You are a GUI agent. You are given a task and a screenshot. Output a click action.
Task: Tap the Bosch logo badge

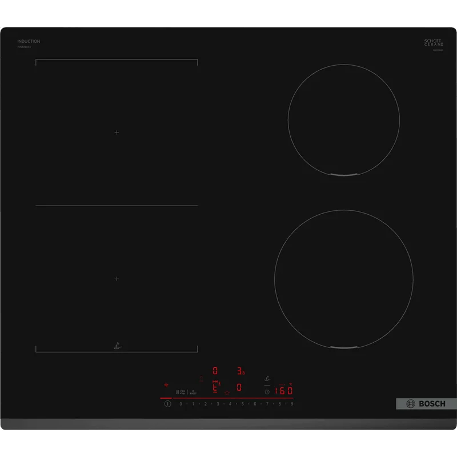pos(426,404)
